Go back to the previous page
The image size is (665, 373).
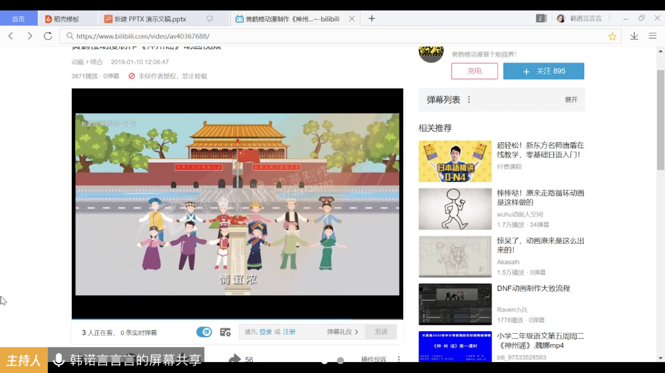pyautogui.click(x=11, y=36)
